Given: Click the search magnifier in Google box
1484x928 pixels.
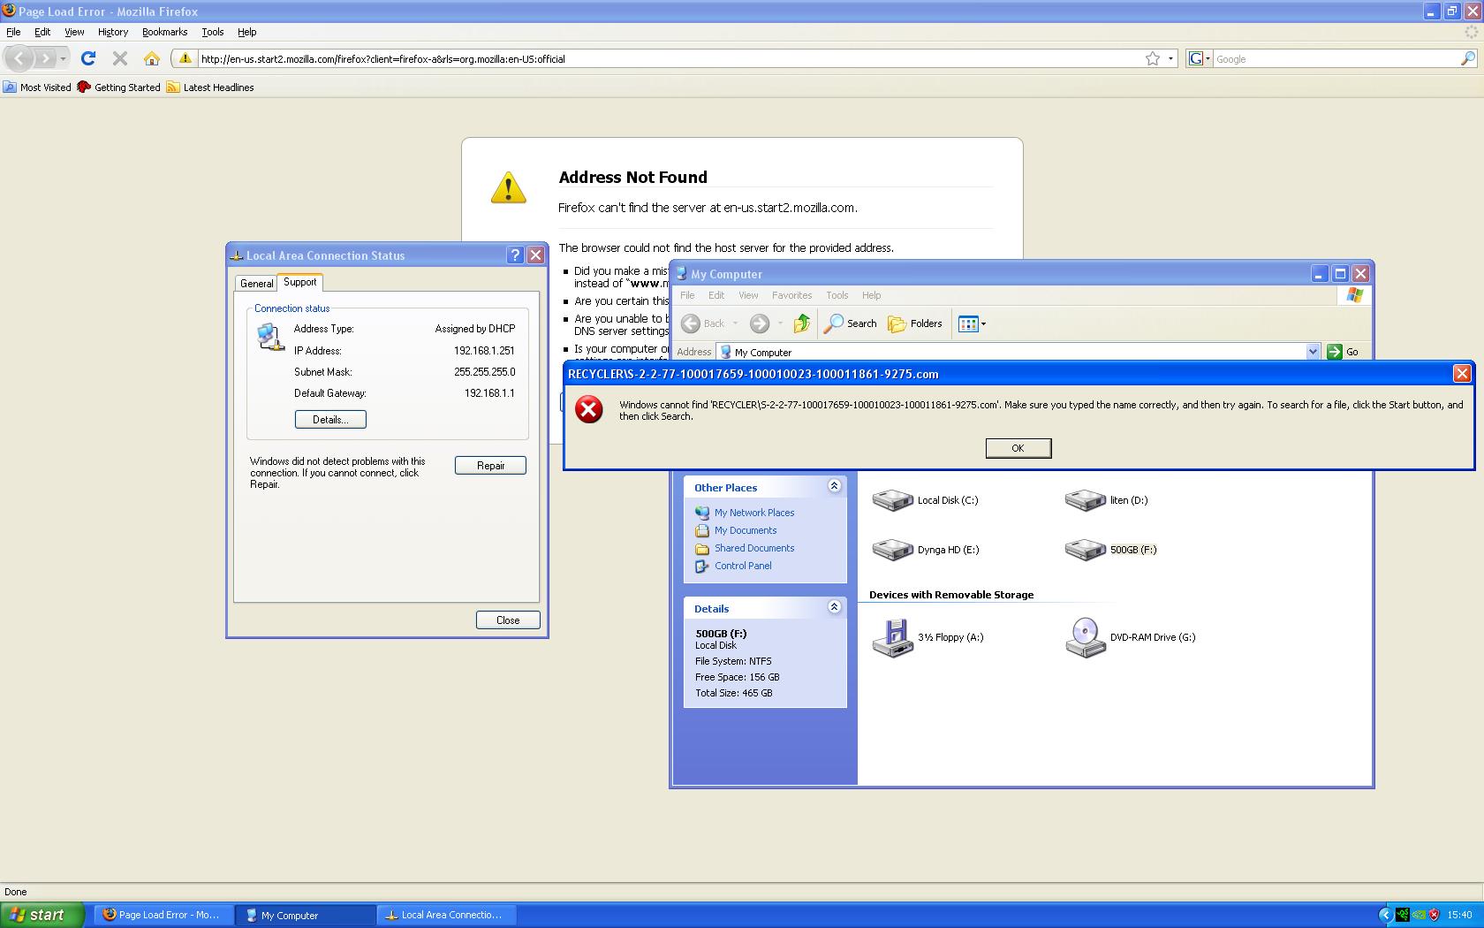Looking at the screenshot, I should pos(1468,59).
